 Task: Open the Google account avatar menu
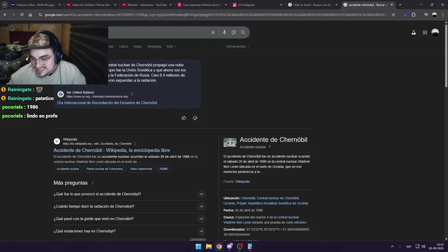(435, 33)
